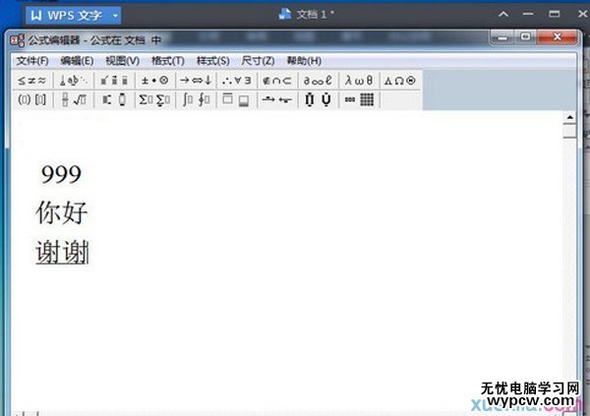Open the logical symbols palette (∴∀∃)

[236, 81]
